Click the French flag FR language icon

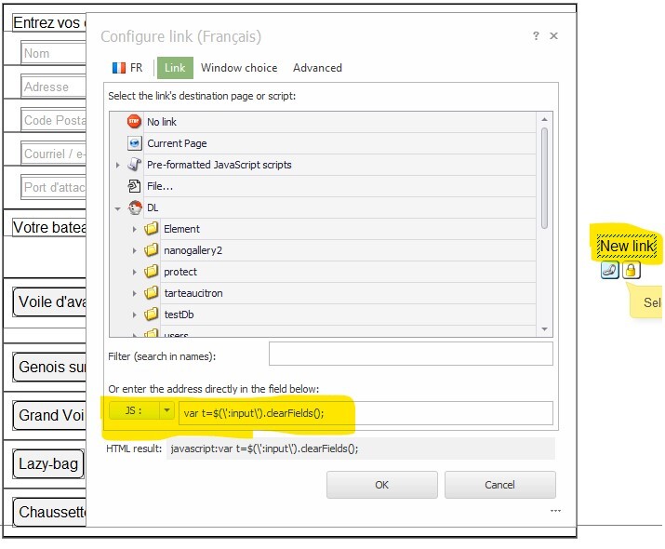coord(119,68)
